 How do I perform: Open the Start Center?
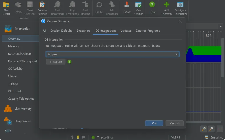point(6,8)
